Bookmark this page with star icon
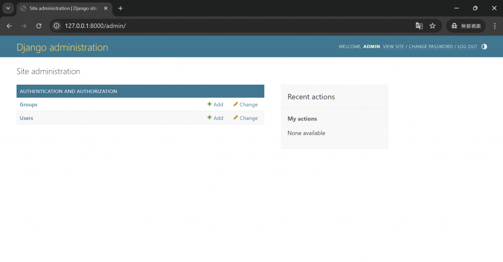The width and height of the screenshot is (503, 262). pyautogui.click(x=432, y=26)
